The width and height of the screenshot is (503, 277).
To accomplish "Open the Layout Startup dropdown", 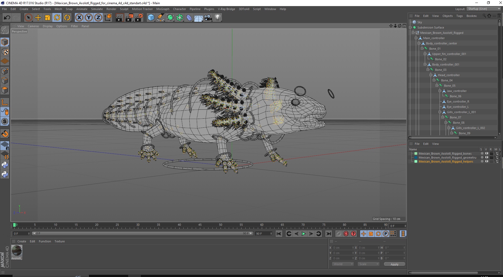I will 484,9.
